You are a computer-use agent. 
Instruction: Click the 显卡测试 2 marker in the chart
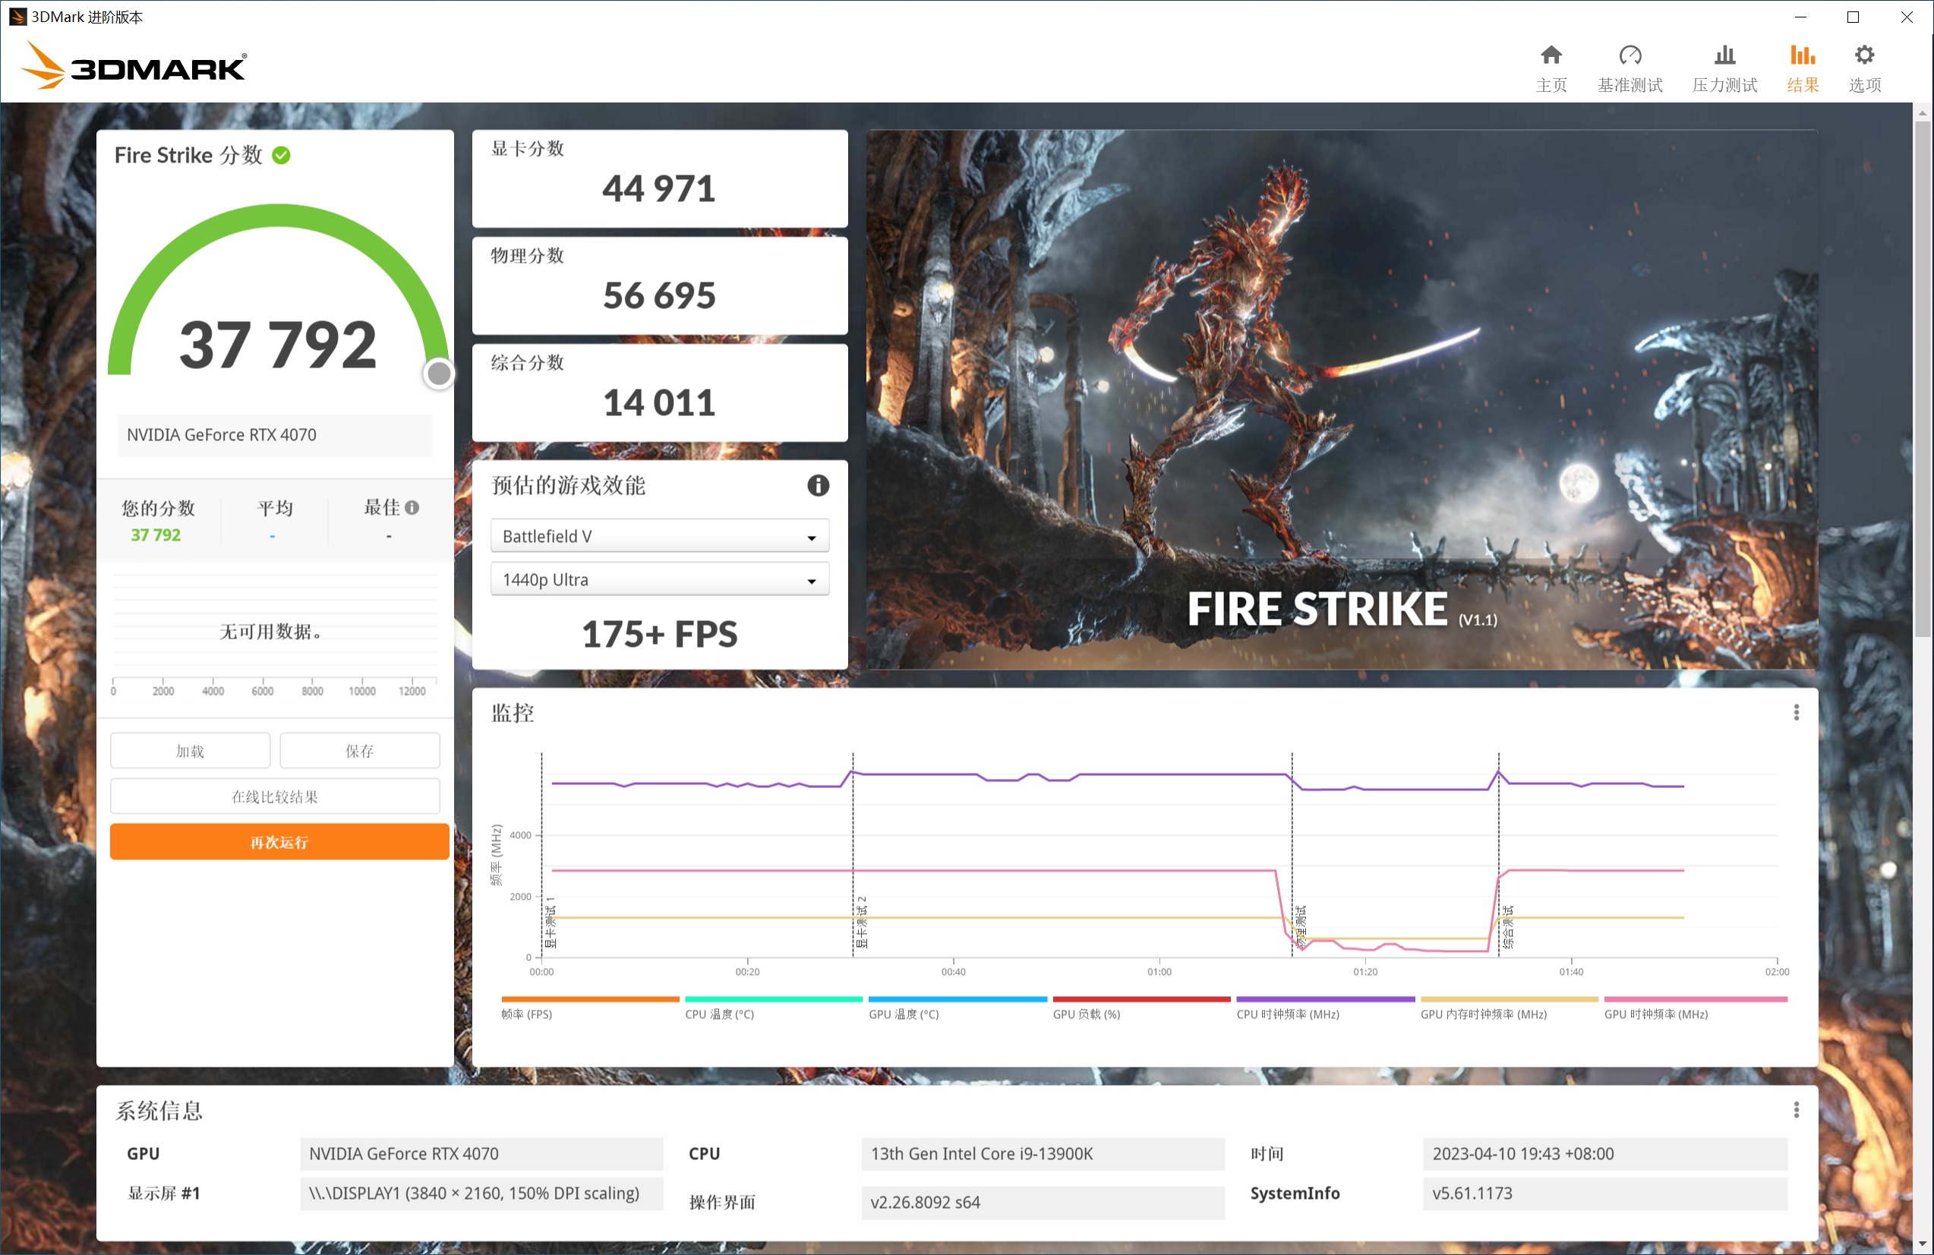[x=861, y=922]
